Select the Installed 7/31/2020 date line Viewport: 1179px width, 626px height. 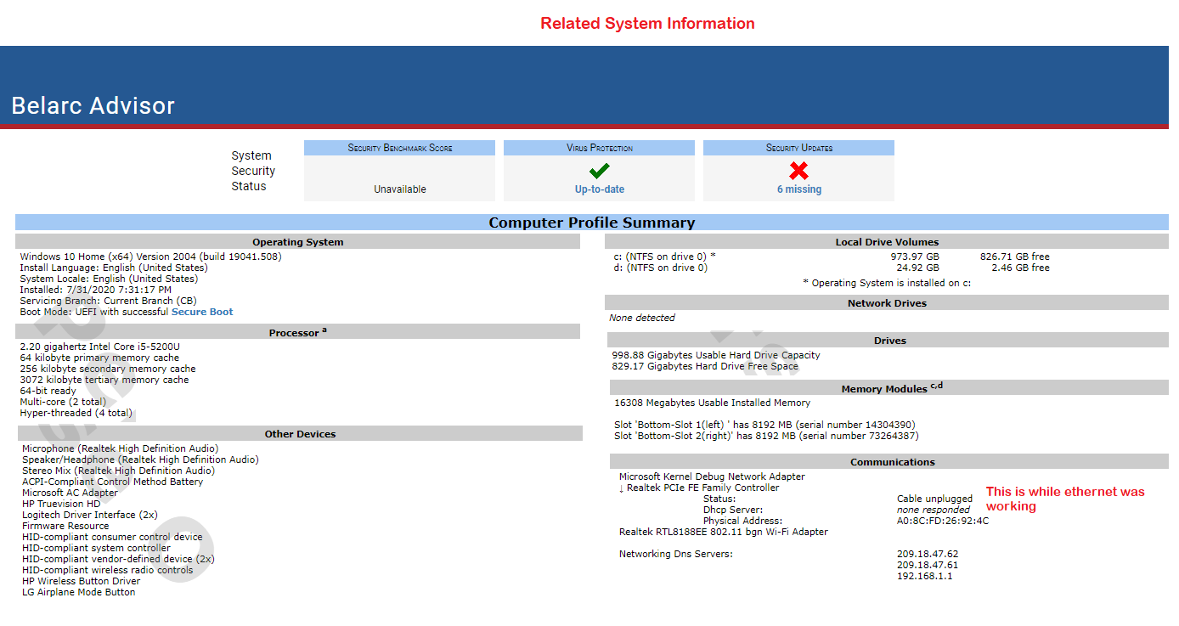pyautogui.click(x=95, y=290)
